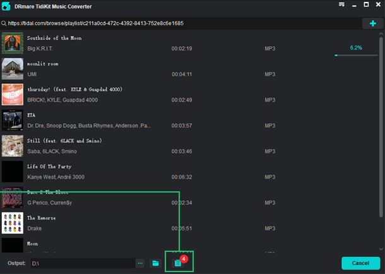Select moonlit room album thumbnail
Viewport: 385px width, 274px height.
click(x=13, y=69)
